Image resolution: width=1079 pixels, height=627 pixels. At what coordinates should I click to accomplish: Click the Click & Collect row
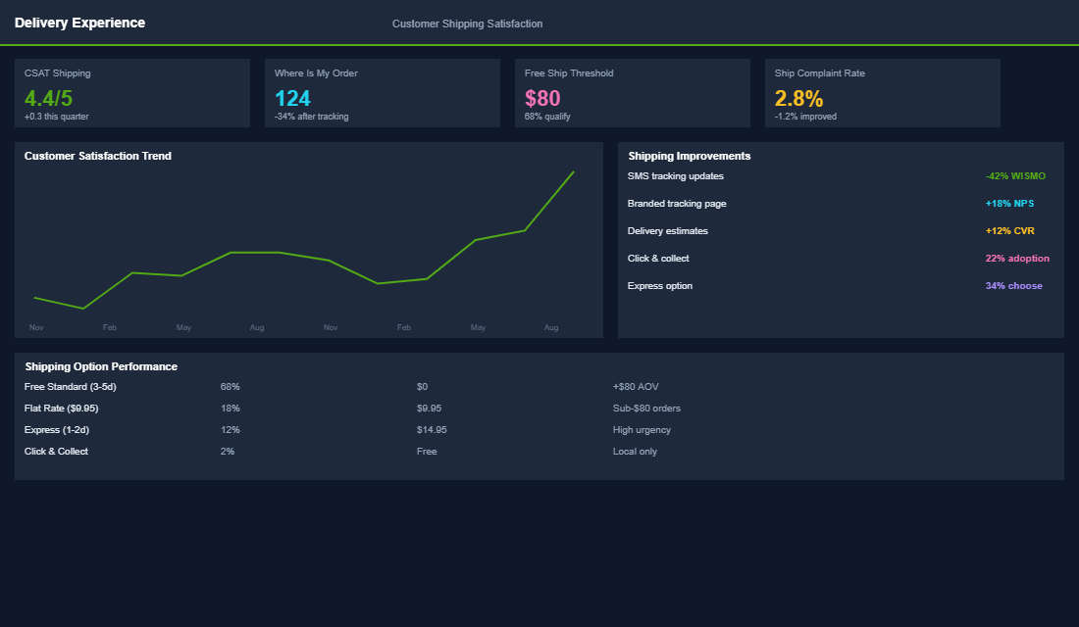click(57, 451)
